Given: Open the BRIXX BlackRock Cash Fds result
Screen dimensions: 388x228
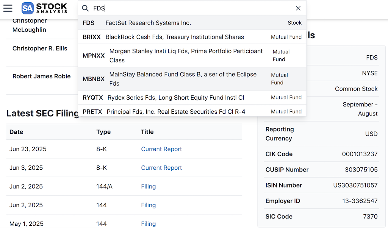Looking at the screenshot, I should (192, 37).
